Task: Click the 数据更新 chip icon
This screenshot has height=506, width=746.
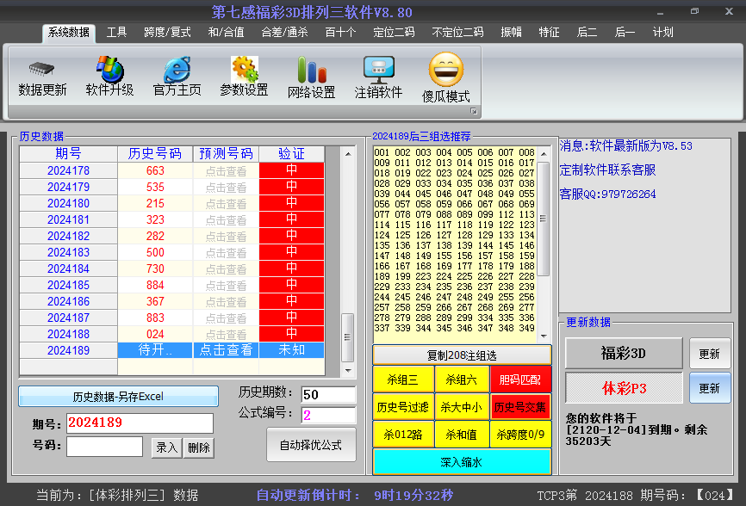Action: [42, 70]
